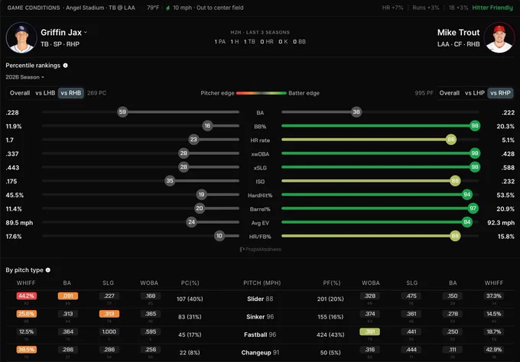This screenshot has height=362, width=520.
Task: Click the 1.000 fastball SLG cell
Action: click(x=109, y=331)
